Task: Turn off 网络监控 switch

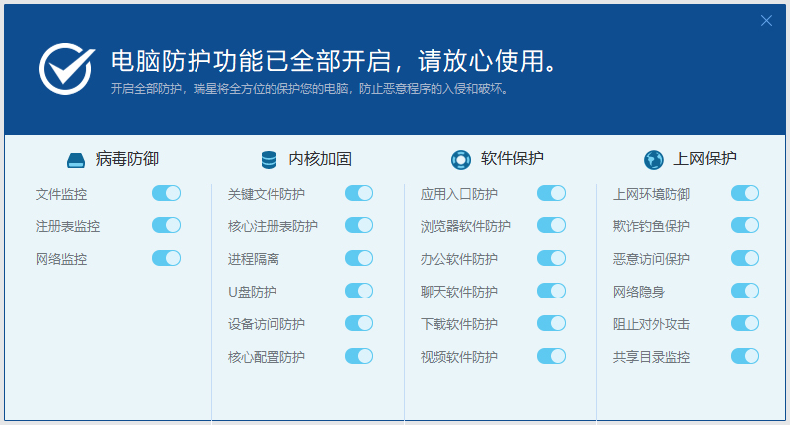Action: [166, 259]
